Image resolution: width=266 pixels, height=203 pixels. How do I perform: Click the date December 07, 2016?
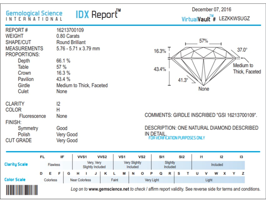point(211,9)
